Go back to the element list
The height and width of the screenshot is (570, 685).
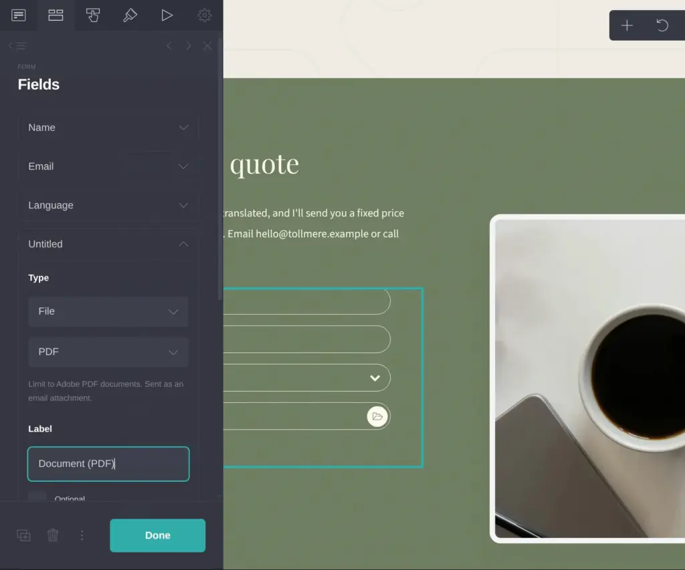(x=17, y=45)
